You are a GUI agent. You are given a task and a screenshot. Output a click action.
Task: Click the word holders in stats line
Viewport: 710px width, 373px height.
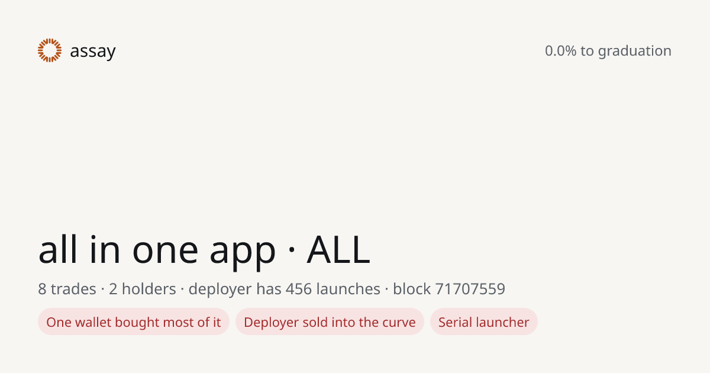coord(149,289)
